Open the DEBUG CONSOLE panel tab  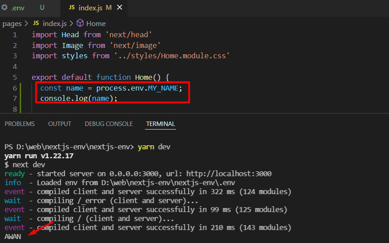click(109, 124)
